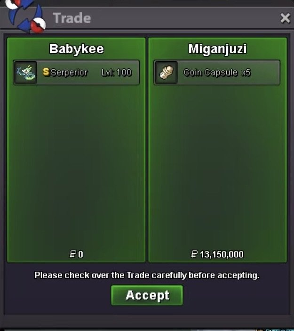Image resolution: width=294 pixels, height=331 pixels.
Task: Select the Coin Capsule name label
Action: 210,73
